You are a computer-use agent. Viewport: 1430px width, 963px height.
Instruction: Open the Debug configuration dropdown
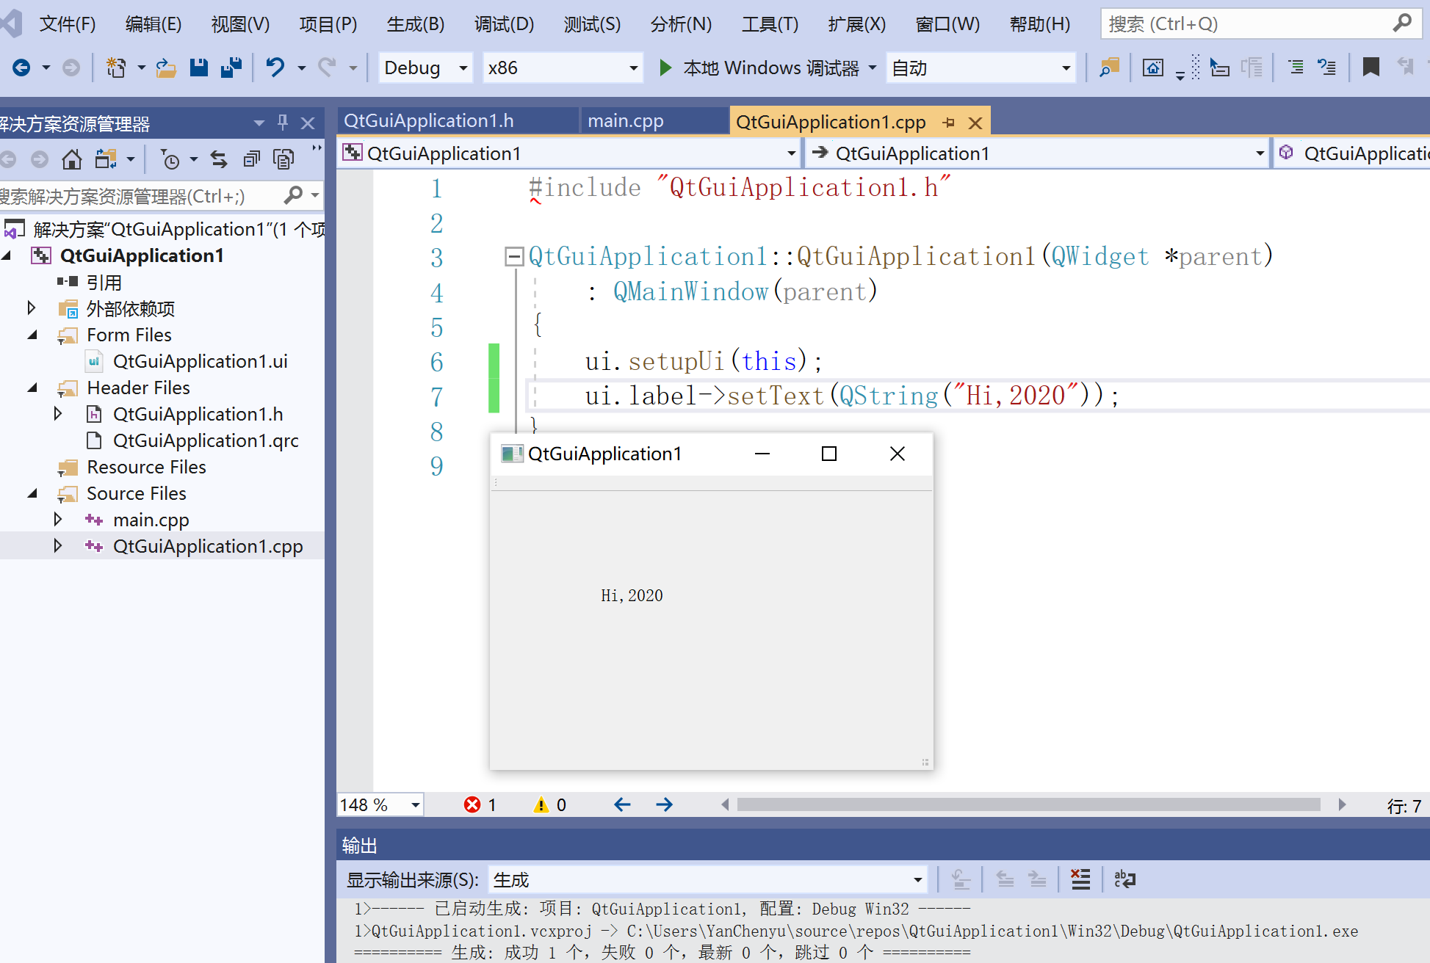point(426,68)
